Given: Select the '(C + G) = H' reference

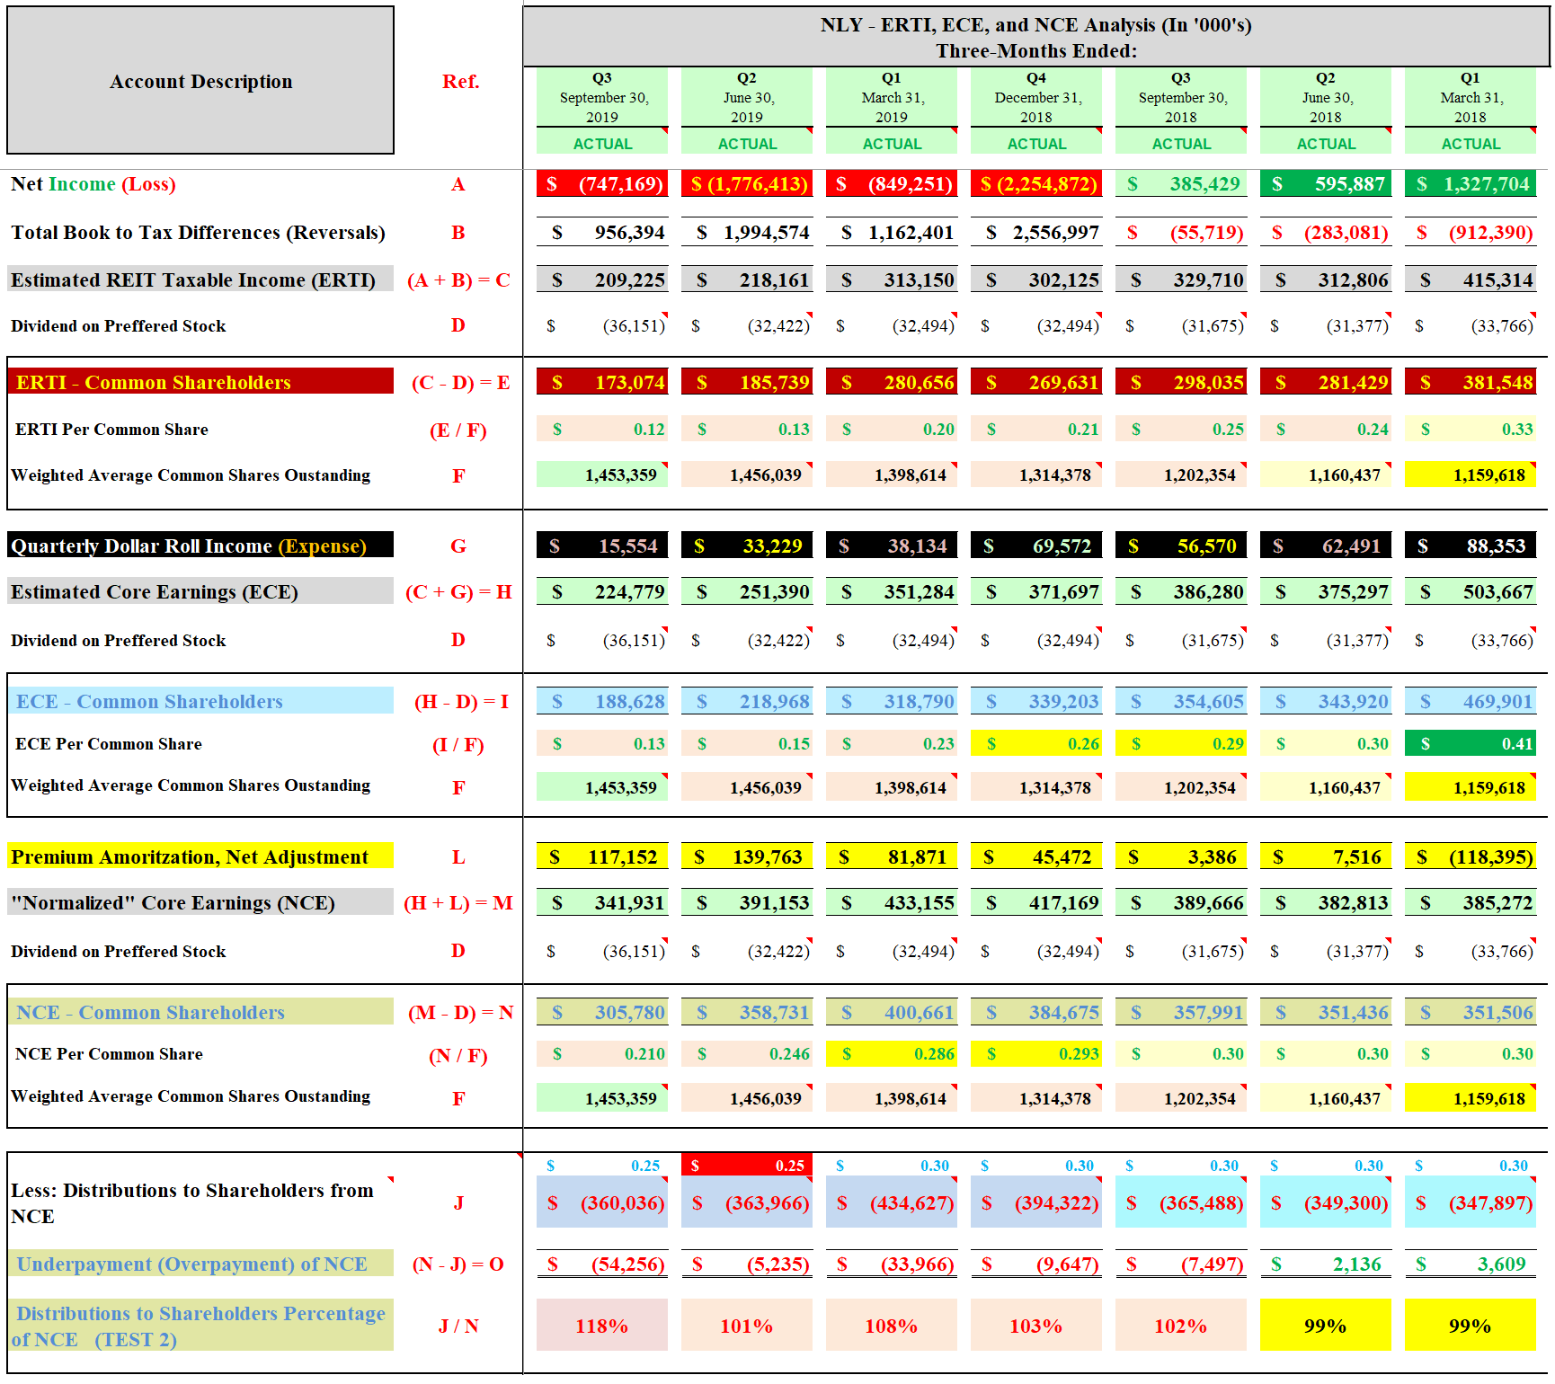Looking at the screenshot, I should (x=458, y=592).
